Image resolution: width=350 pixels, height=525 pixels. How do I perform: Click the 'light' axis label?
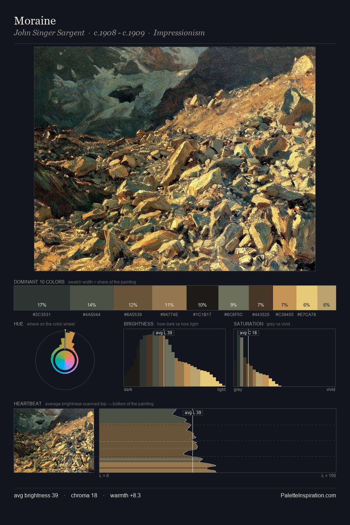[x=221, y=390]
